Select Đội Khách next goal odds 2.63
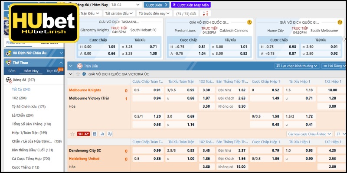The height and width of the screenshot is (173, 347). [x=232, y=98]
